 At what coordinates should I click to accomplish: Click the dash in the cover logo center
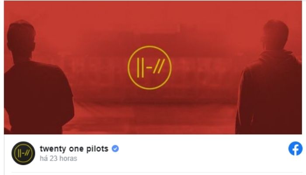point(149,68)
